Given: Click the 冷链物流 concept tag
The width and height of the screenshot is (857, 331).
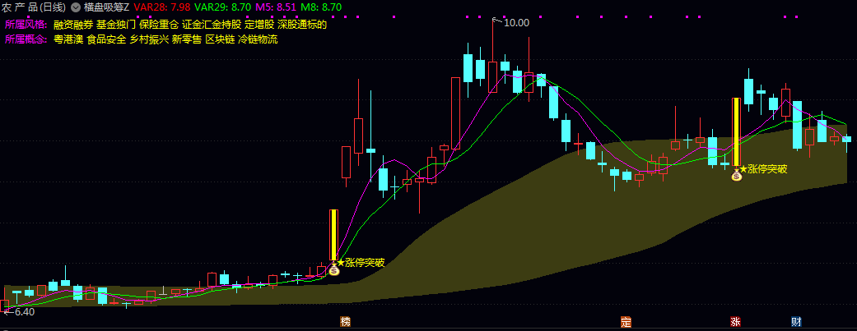Looking at the screenshot, I should click(x=258, y=39).
